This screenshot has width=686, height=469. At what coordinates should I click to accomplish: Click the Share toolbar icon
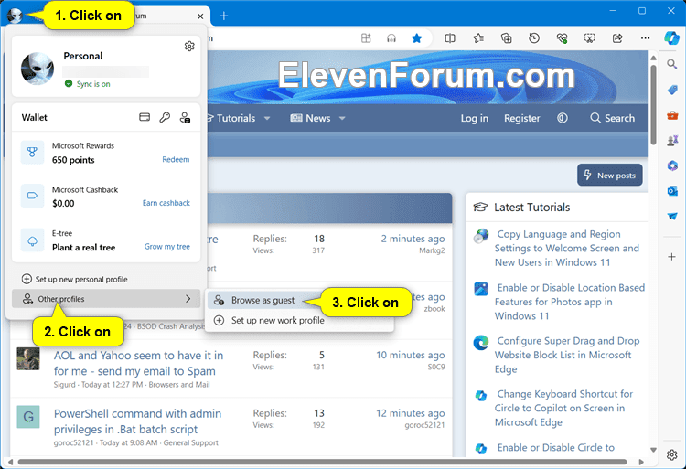(x=617, y=38)
